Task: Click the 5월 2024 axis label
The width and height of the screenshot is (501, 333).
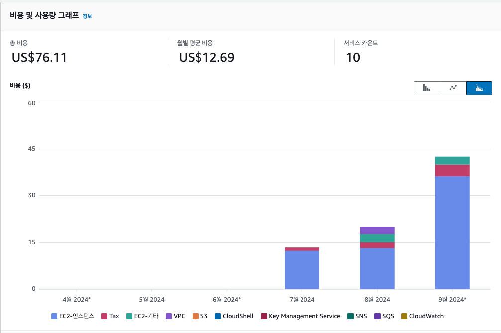Action: click(152, 300)
